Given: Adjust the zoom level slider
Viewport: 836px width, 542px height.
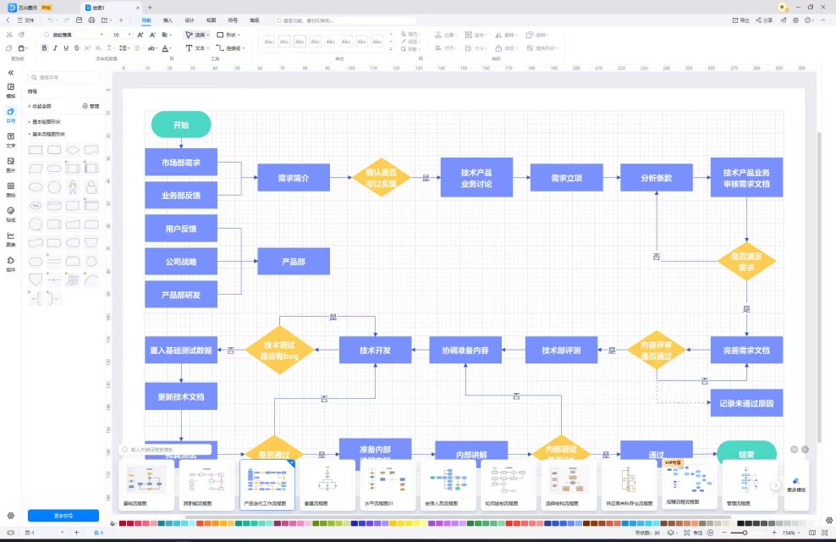Looking at the screenshot, I should [x=745, y=533].
